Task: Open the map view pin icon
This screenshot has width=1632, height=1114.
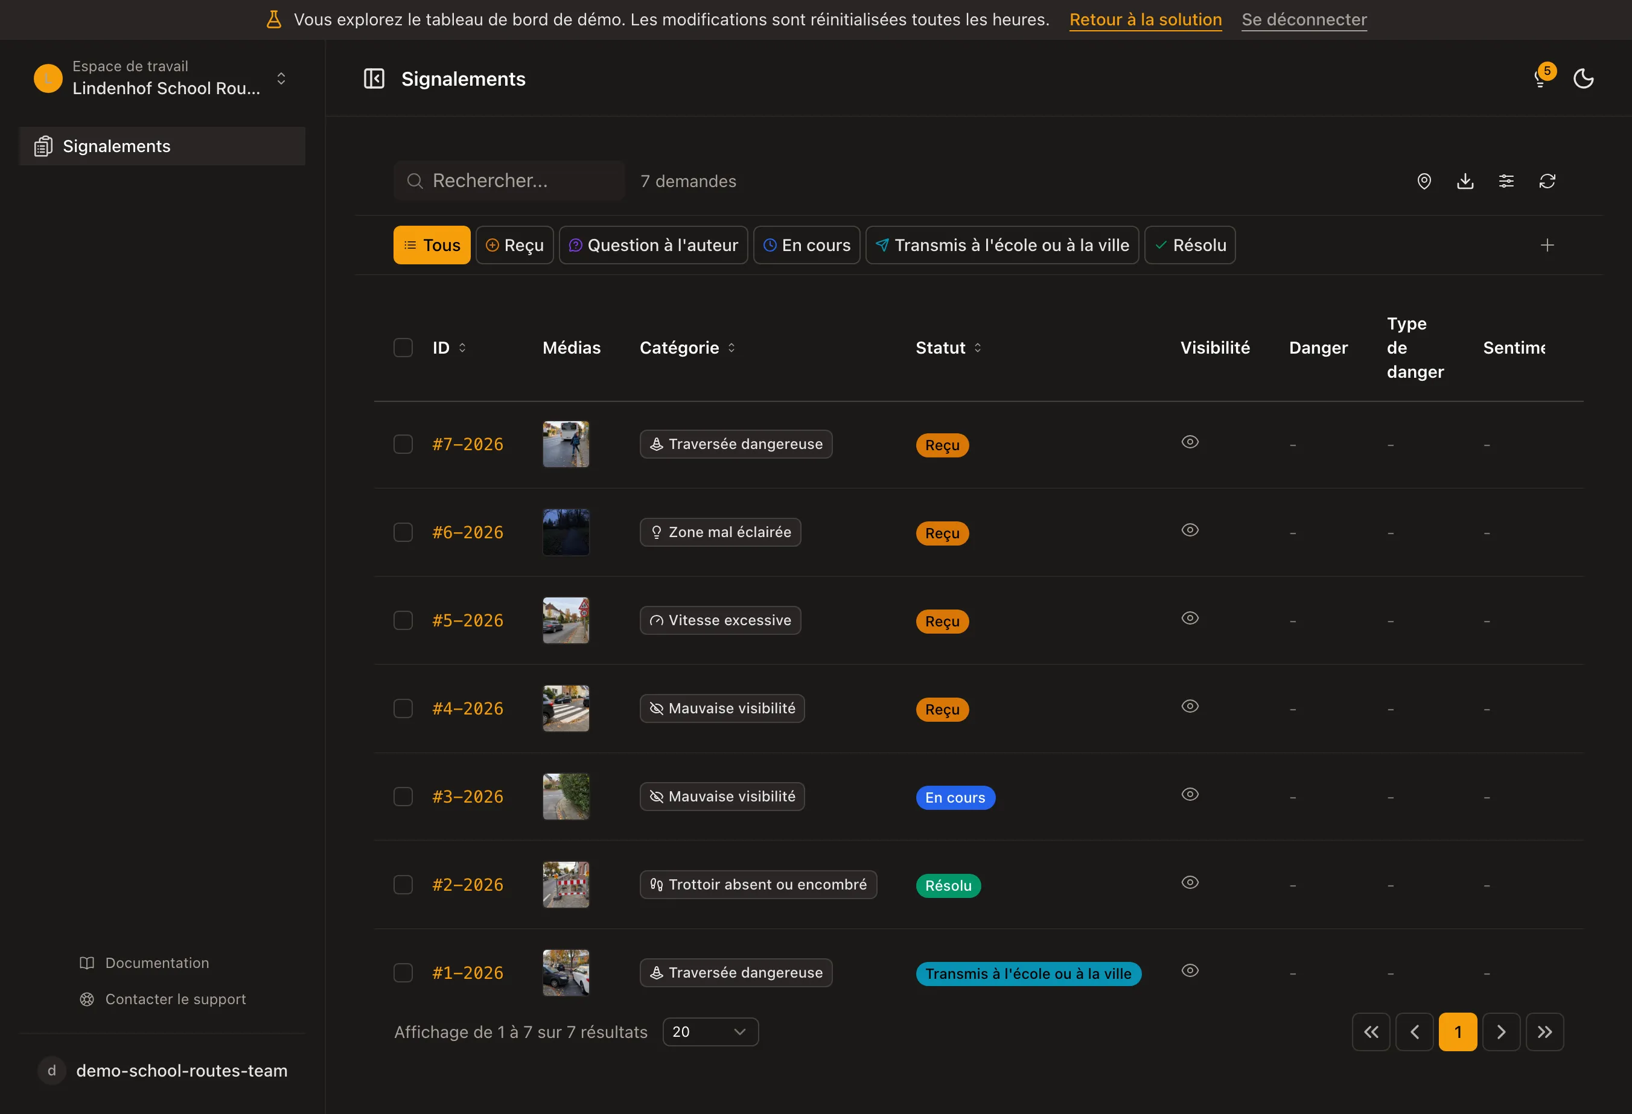Action: (1424, 181)
